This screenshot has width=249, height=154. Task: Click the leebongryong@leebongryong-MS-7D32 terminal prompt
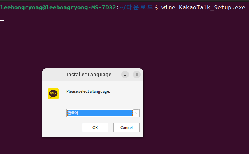click(58, 7)
